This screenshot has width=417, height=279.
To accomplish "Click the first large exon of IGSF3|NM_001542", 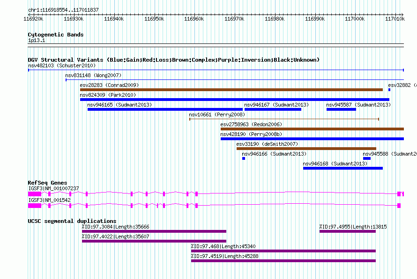I will click(x=35, y=206).
